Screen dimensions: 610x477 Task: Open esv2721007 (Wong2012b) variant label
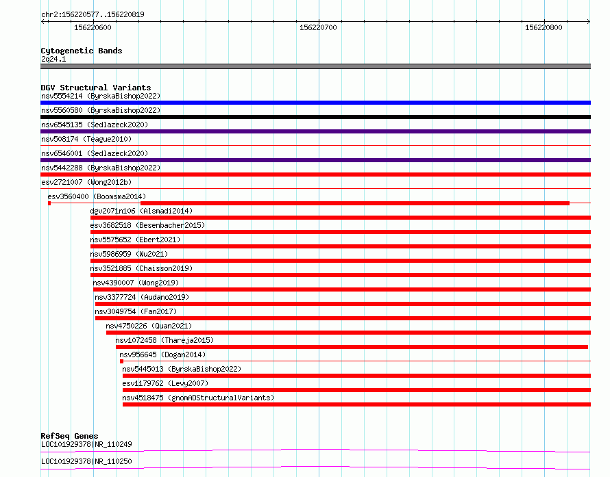[86, 182]
